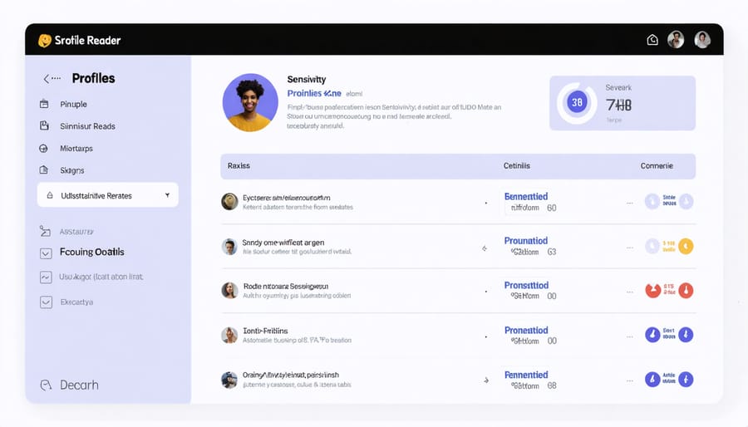Click left red circle icon in Pronsittiod row
Screen dimensions: 748x427
pyautogui.click(x=652, y=290)
